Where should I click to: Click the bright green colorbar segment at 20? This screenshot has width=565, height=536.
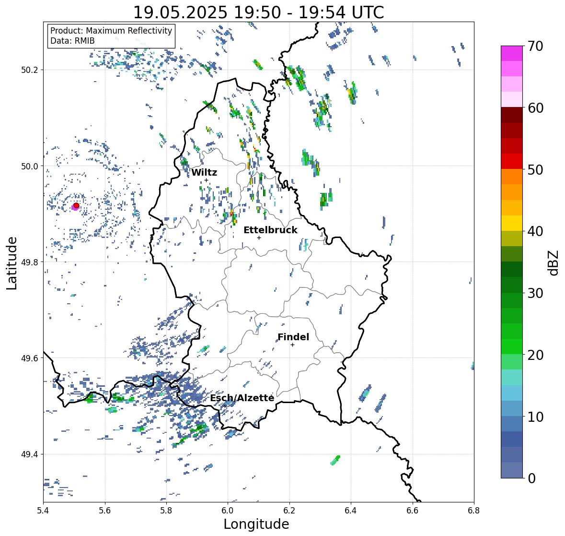[512, 346]
